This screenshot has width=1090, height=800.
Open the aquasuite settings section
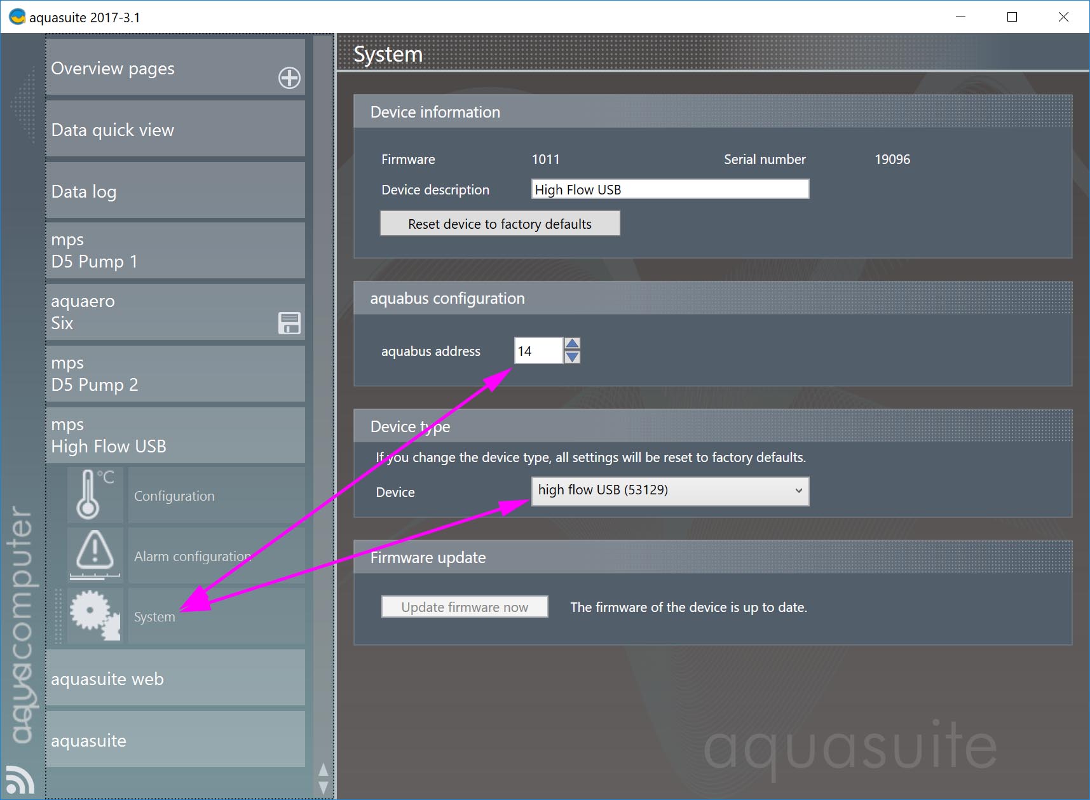pos(175,740)
